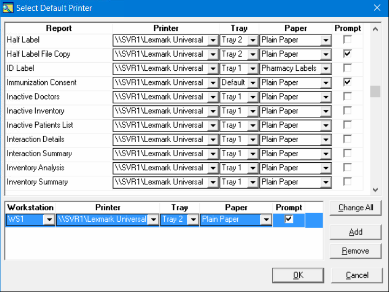Open the Printer dropdown for Inventory Summary
Image resolution: width=389 pixels, height=292 pixels.
coord(213,182)
